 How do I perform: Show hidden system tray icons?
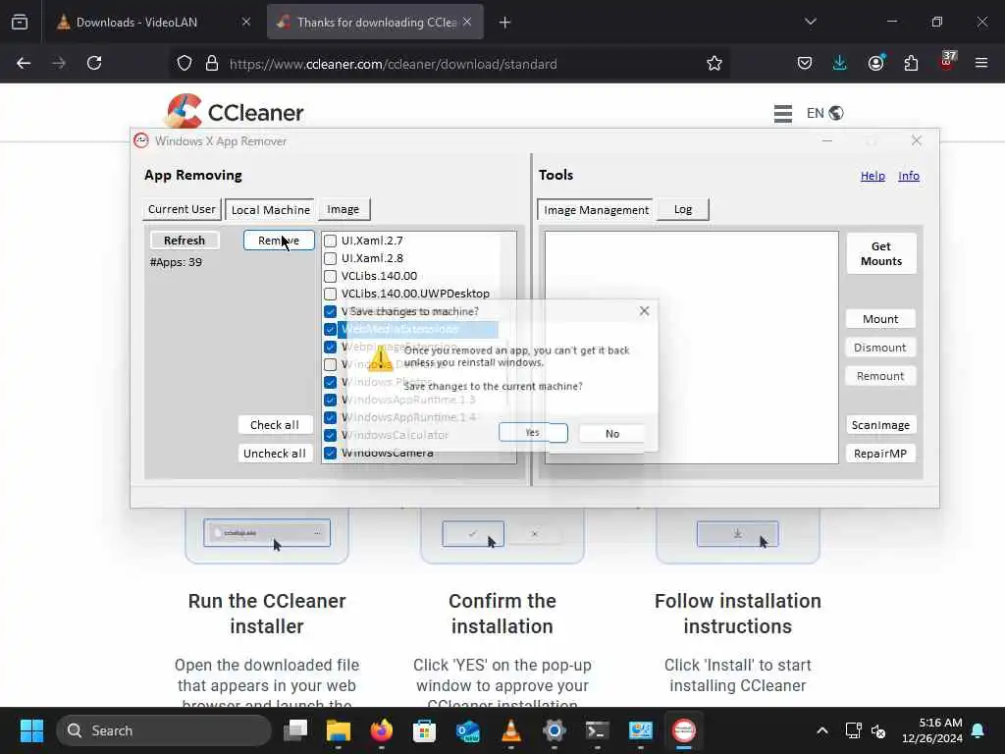click(822, 730)
